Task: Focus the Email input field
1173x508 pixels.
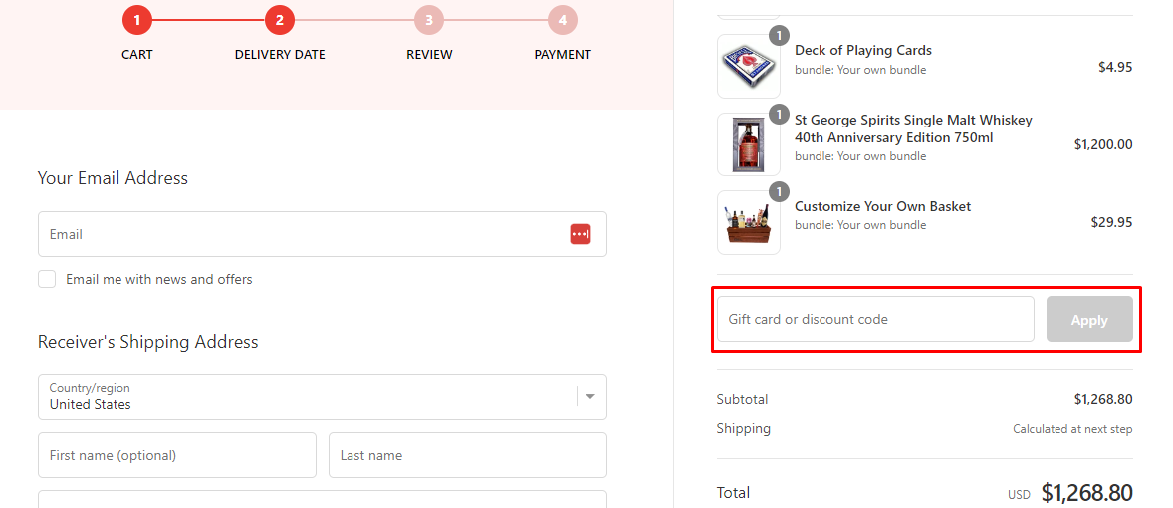Action: click(323, 234)
